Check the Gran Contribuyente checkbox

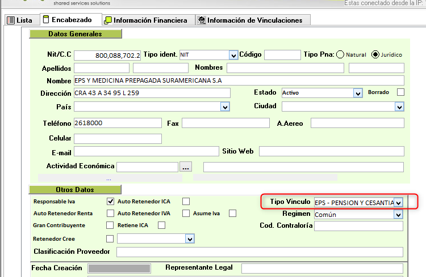click(110, 225)
